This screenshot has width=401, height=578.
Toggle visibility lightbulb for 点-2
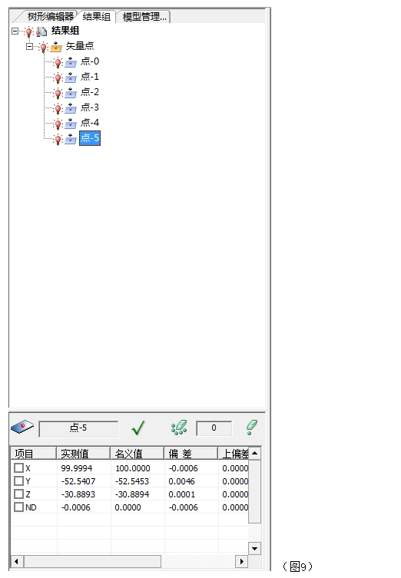coord(58,93)
